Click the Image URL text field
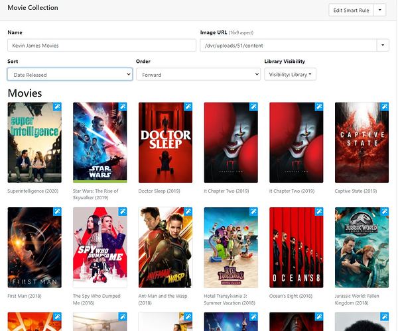 pos(287,45)
